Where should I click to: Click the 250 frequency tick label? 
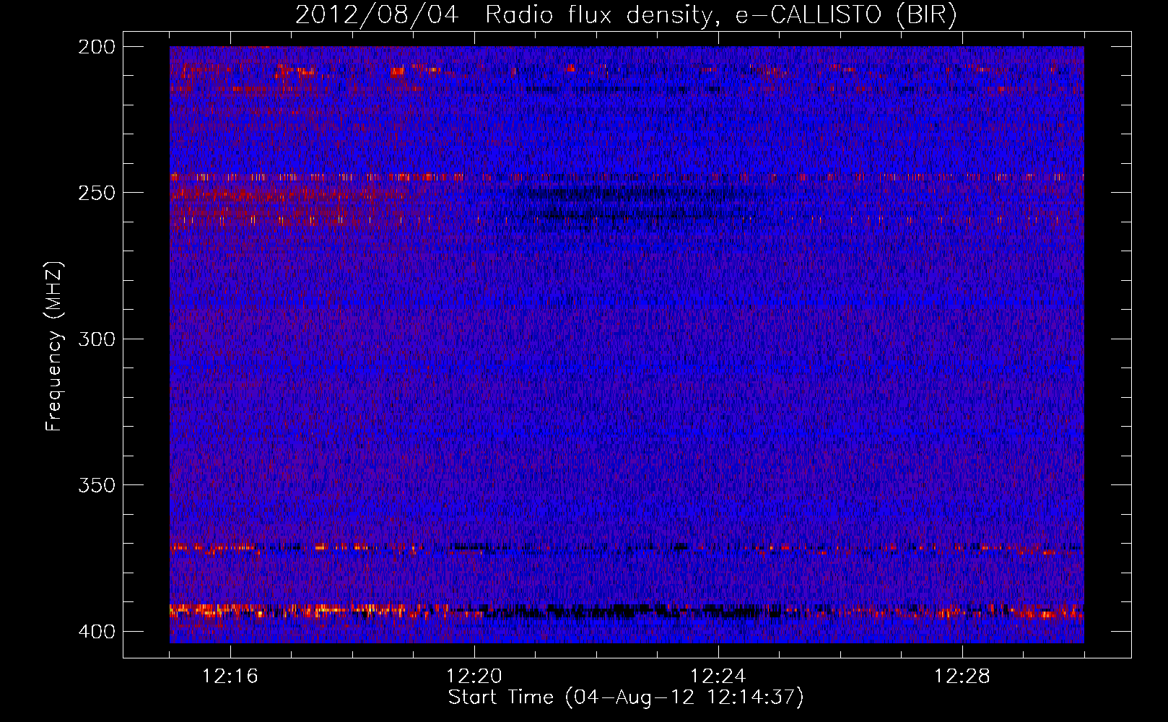click(x=97, y=193)
